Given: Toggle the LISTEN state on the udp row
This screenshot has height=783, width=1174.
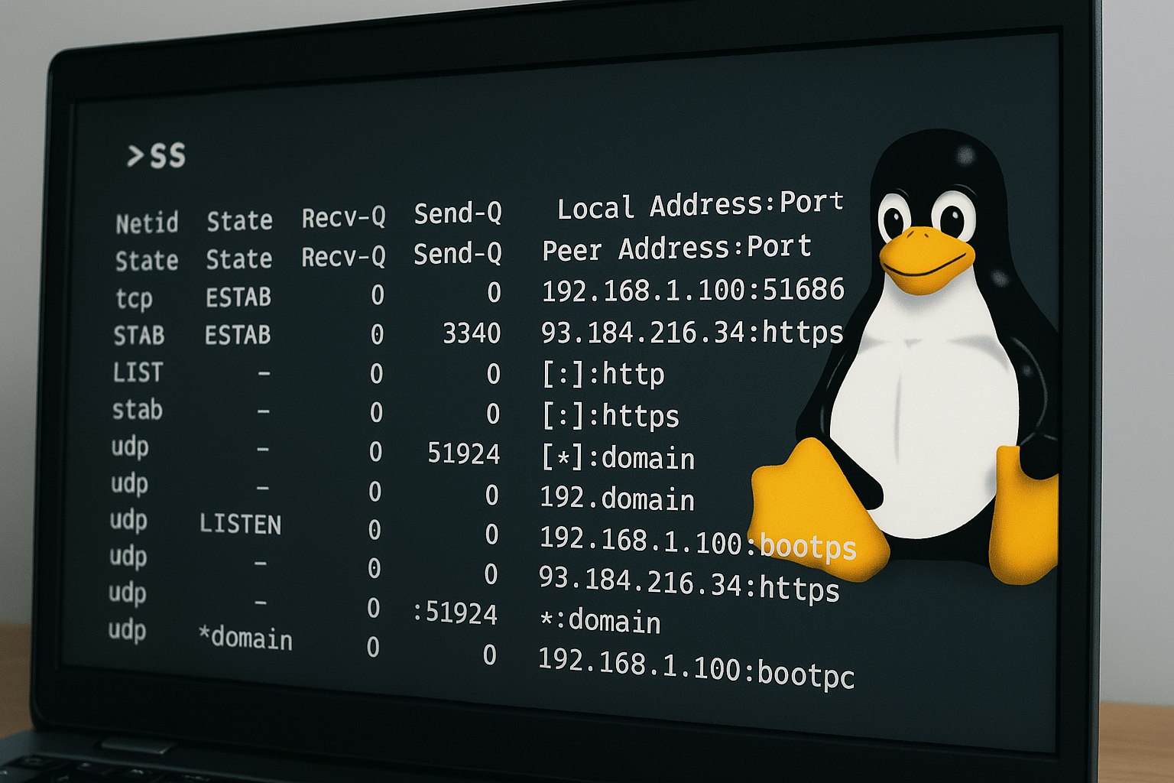Looking at the screenshot, I should (241, 525).
